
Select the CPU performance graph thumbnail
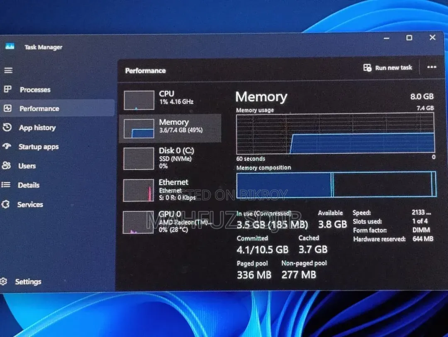click(x=139, y=100)
